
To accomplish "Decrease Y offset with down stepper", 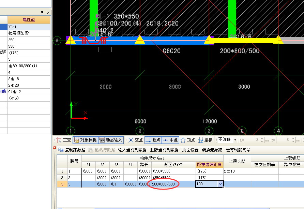I will pos(293,141).
